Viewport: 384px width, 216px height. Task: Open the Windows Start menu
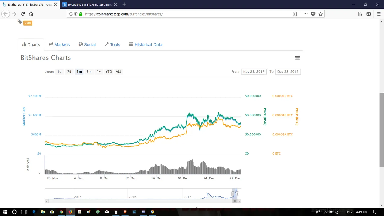coord(5,212)
